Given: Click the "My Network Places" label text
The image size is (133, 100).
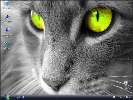Looking at the screenshot, I should [7, 36].
